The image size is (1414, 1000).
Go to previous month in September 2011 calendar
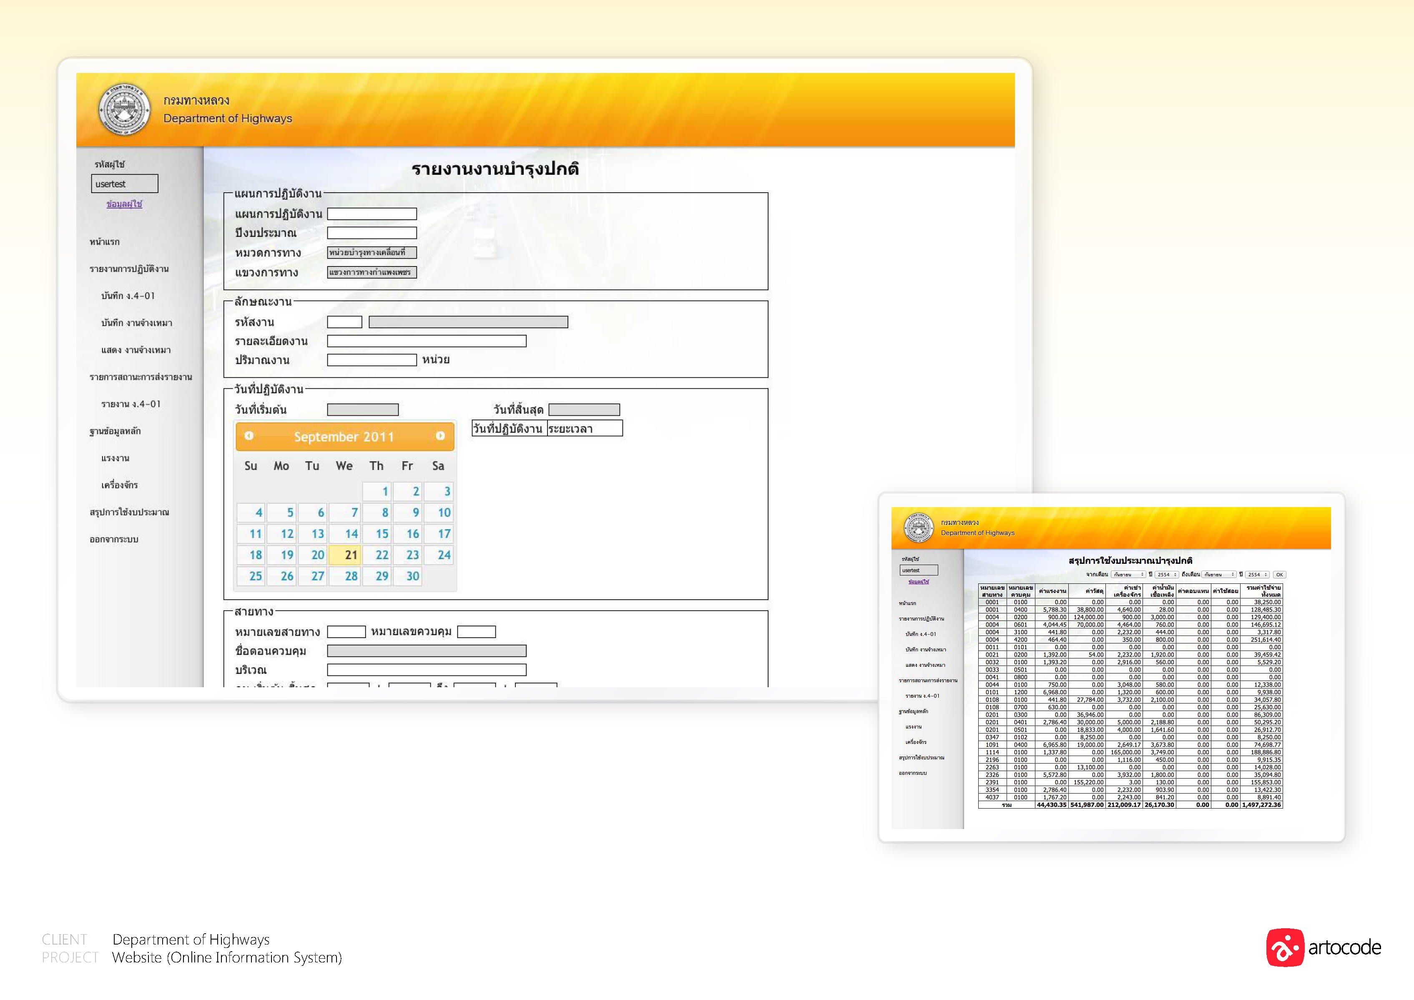click(x=249, y=436)
